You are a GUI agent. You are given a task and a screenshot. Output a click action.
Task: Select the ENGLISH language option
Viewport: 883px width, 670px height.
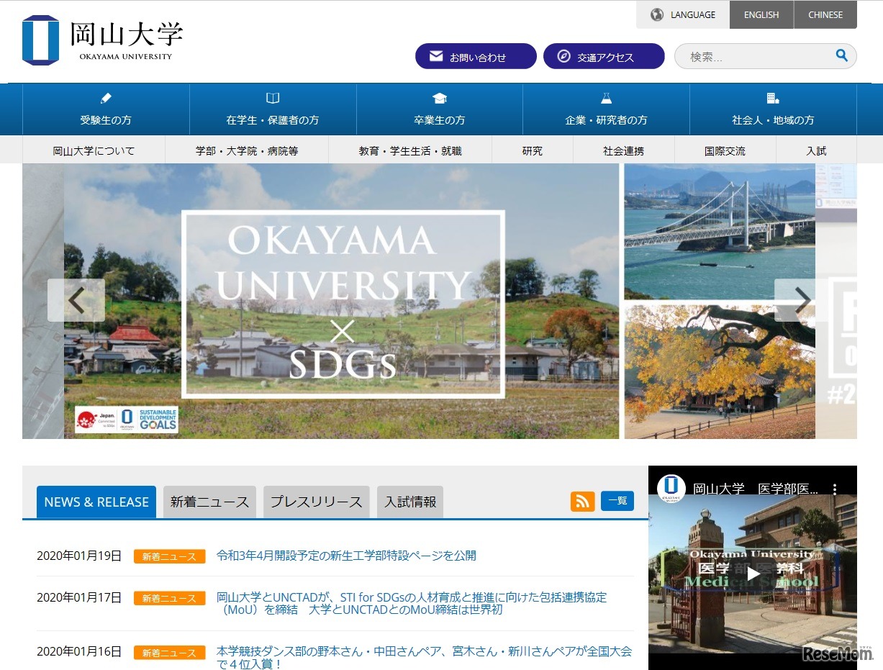point(761,14)
